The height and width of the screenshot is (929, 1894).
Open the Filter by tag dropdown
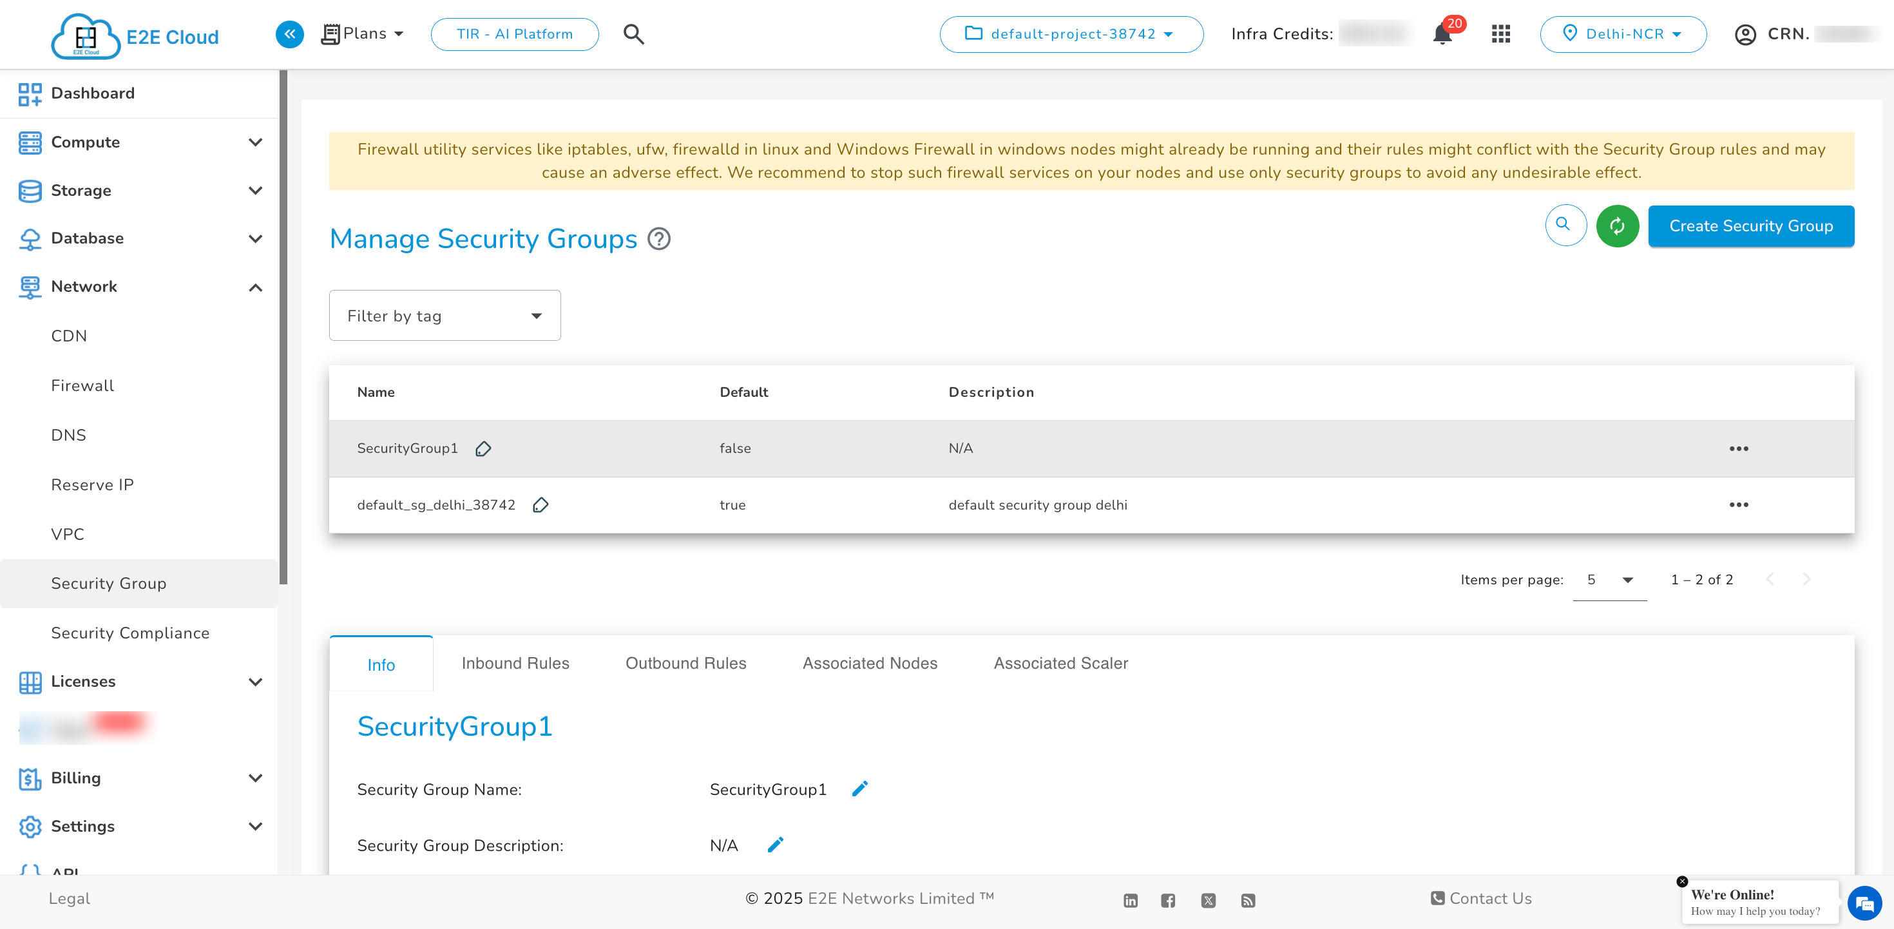pos(444,316)
